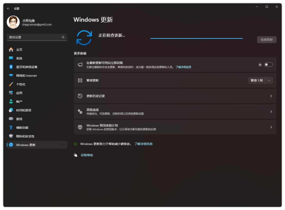The width and height of the screenshot is (285, 210).
Task: Open the 主页 sidebar menu item
Action: [x=37, y=49]
